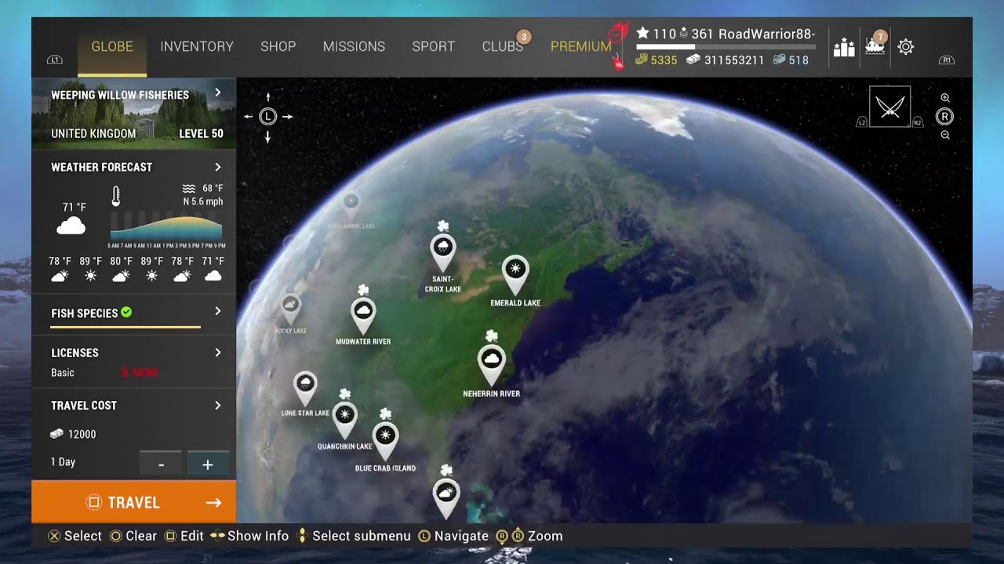Screen dimensions: 1004x564
Task: Click the N 5.6 mph wind reading
Action: pos(202,201)
